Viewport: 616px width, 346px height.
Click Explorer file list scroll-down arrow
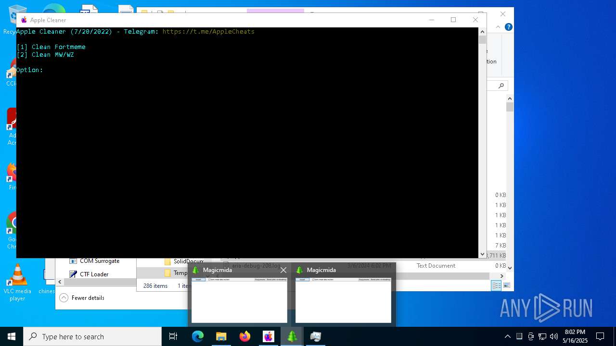510,268
